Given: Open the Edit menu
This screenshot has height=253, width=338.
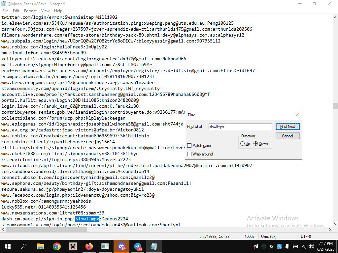Looking at the screenshot, I should [x=16, y=11].
